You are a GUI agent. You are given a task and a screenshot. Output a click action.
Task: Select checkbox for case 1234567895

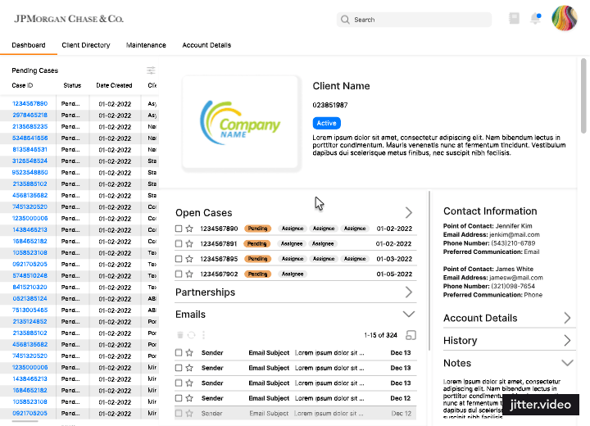(179, 259)
